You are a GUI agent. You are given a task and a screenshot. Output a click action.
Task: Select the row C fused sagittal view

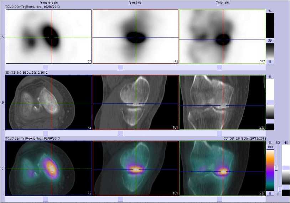(135, 168)
